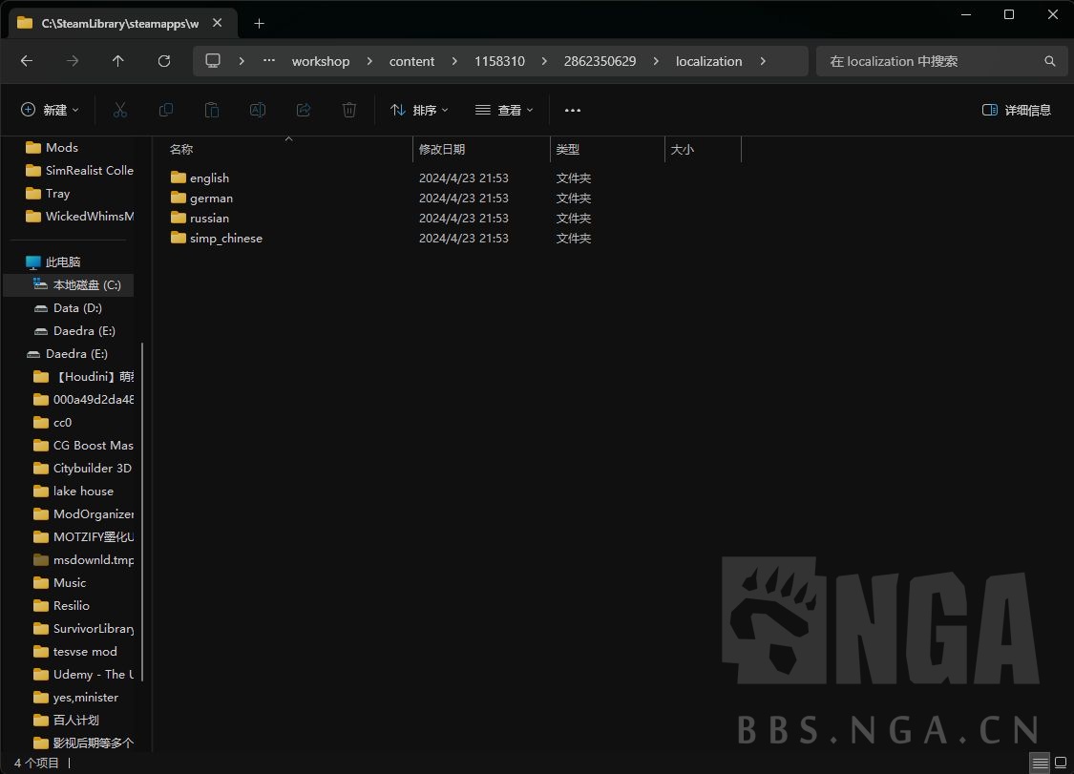
Task: Navigate to workshop in the breadcrumb
Action: pyautogui.click(x=321, y=60)
